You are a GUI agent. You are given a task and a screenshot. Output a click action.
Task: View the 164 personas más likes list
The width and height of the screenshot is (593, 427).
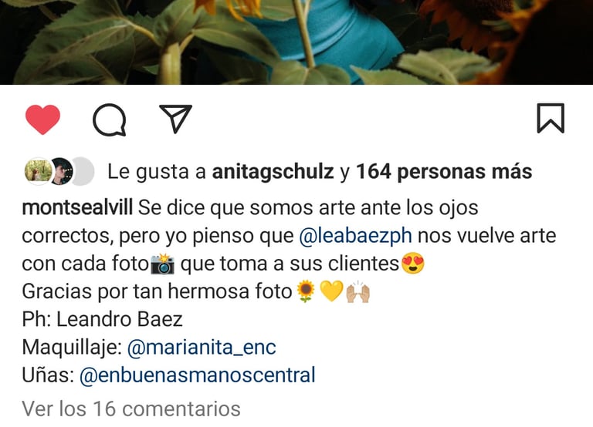coord(444,172)
